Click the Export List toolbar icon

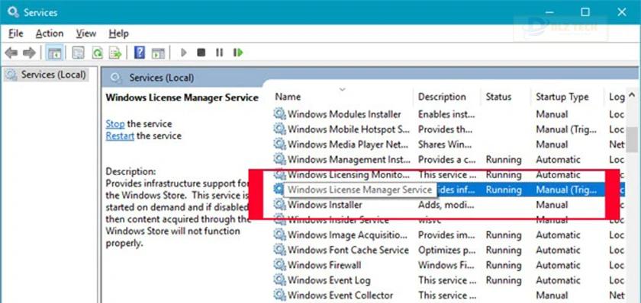(116, 53)
